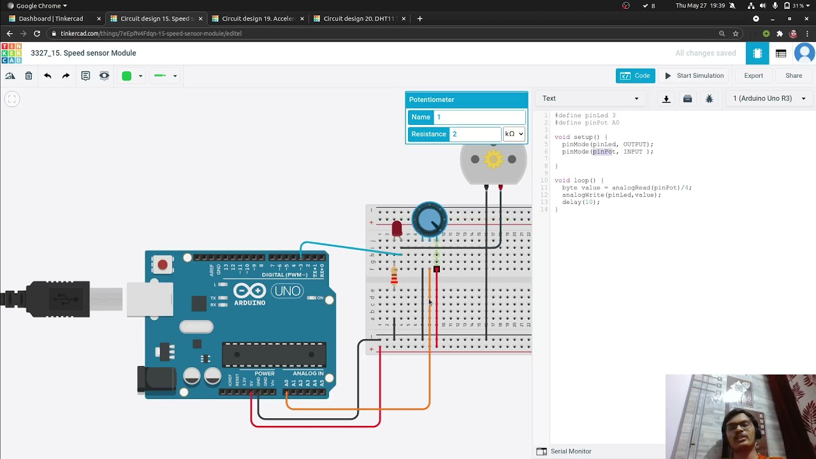The image size is (816, 459).
Task: Open the Google Chrome application menu
Action: (38, 6)
